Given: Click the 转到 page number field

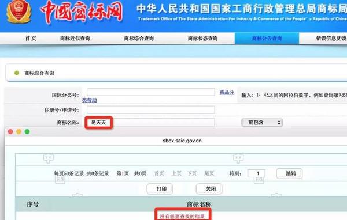Looking at the screenshot, I should pos(256,173).
